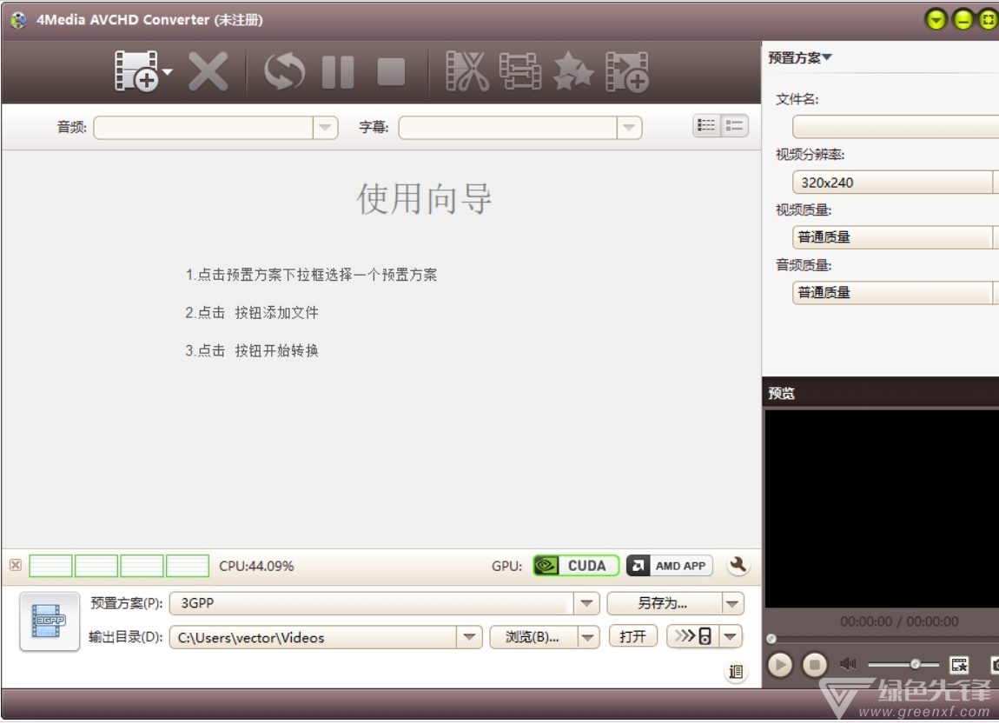Click the Add File toolbar icon

pos(136,70)
